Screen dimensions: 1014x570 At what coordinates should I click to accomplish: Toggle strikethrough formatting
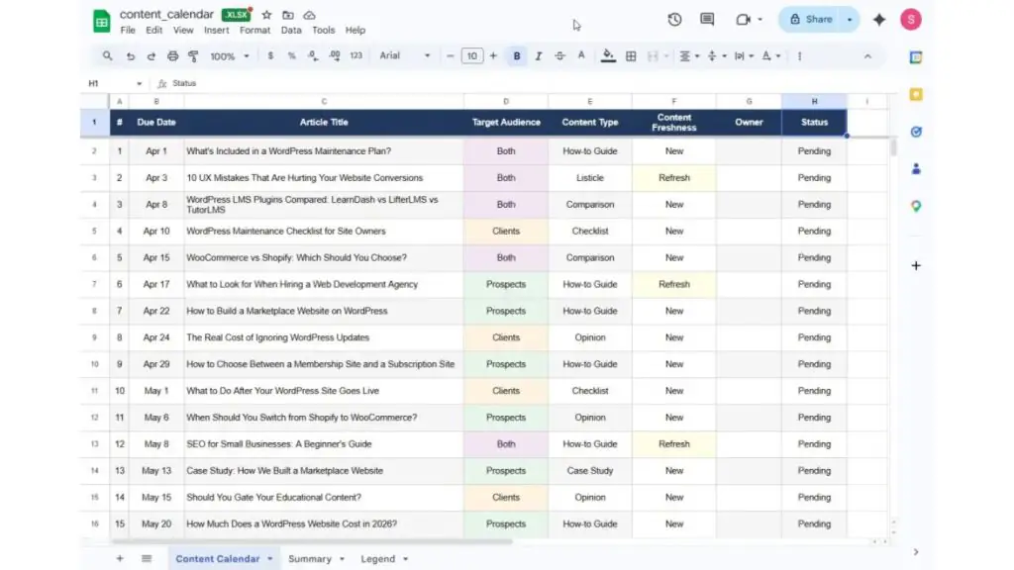tap(560, 56)
